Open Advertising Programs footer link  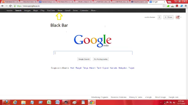(x=100, y=97)
